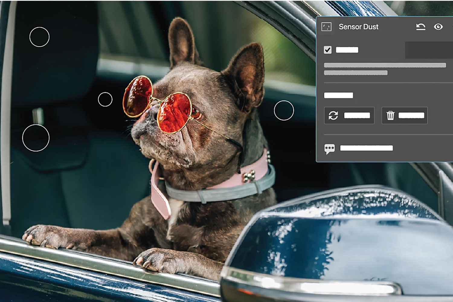Select the largest dust circle on the left side
Viewport: 453px width, 302px height.
click(x=36, y=138)
